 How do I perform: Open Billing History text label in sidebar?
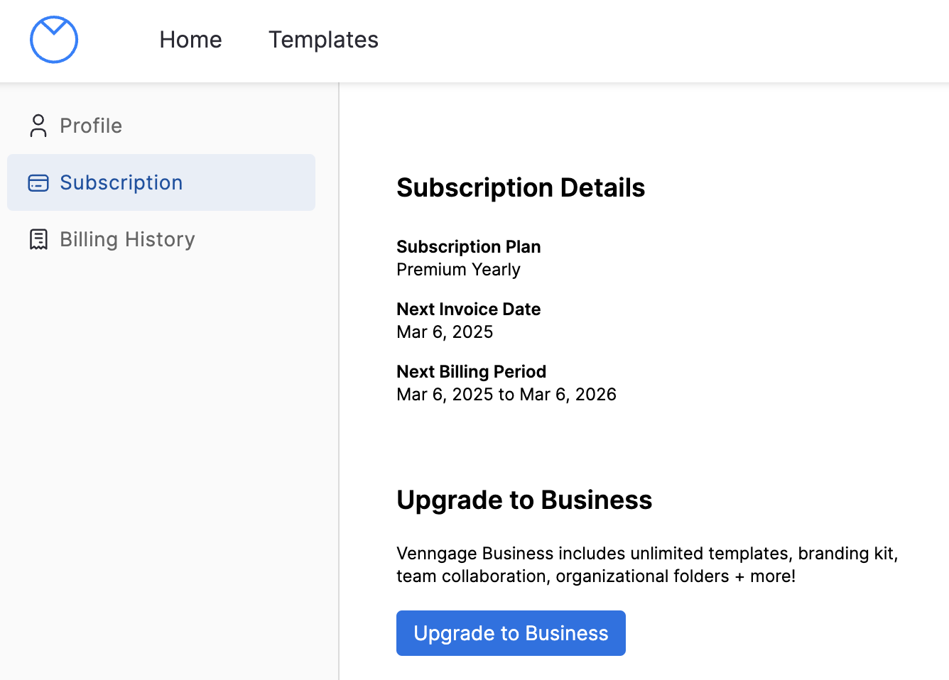tap(127, 239)
